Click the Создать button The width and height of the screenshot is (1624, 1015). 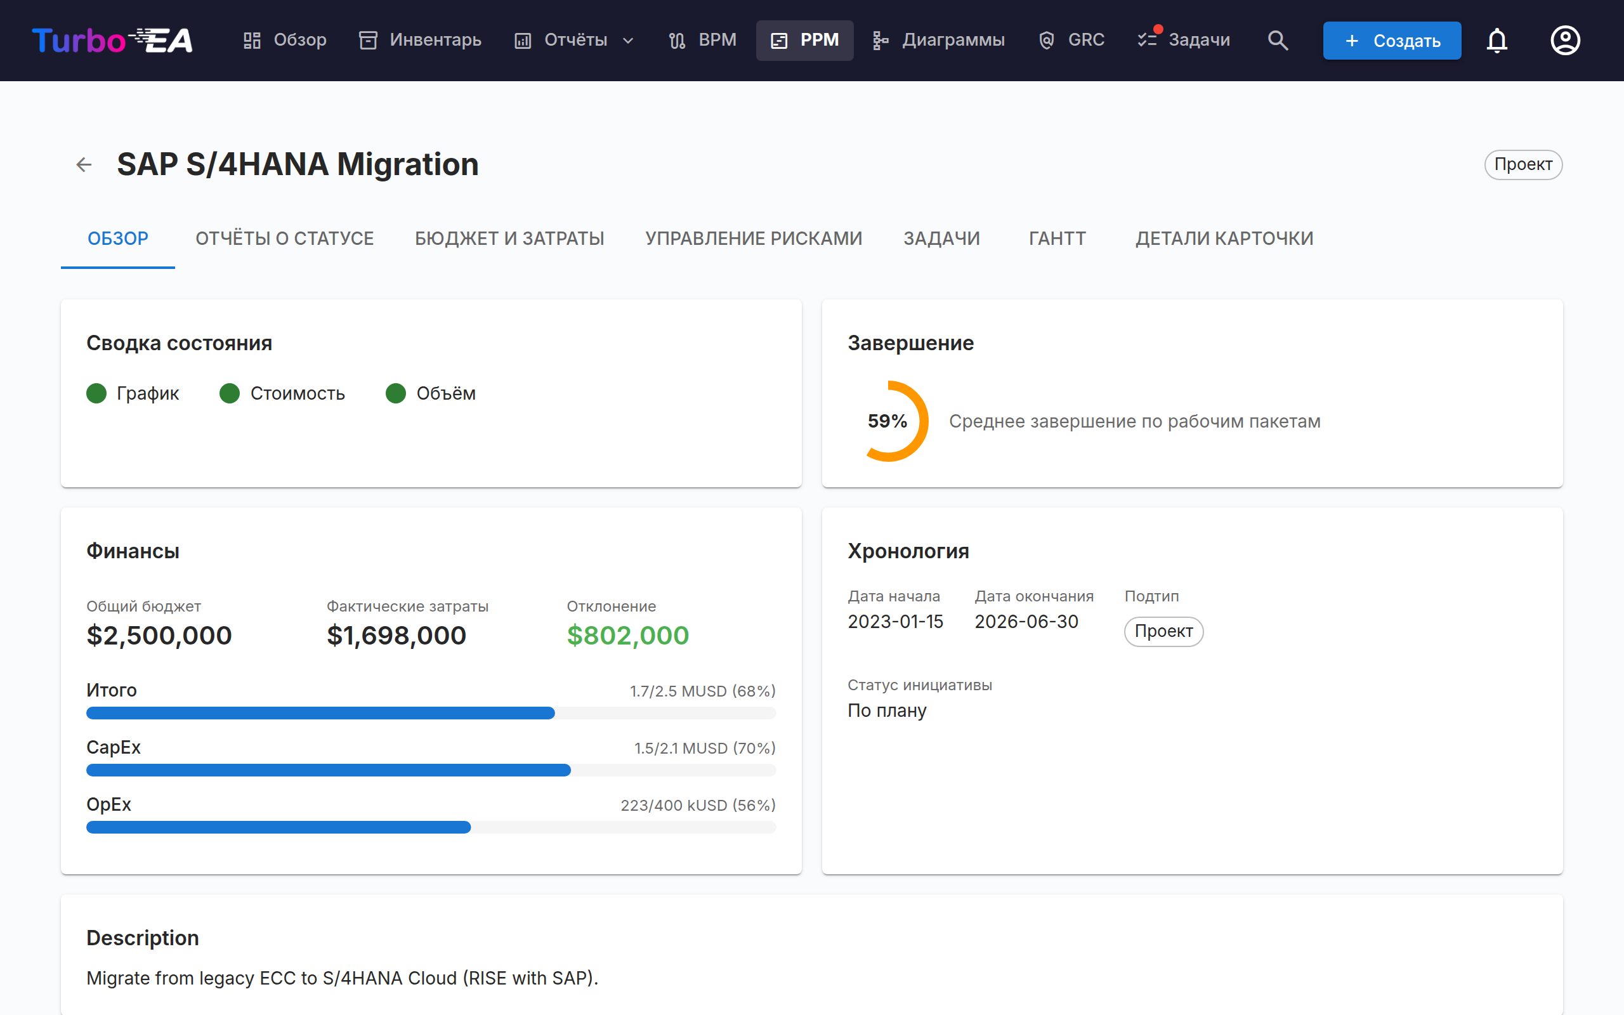point(1392,40)
